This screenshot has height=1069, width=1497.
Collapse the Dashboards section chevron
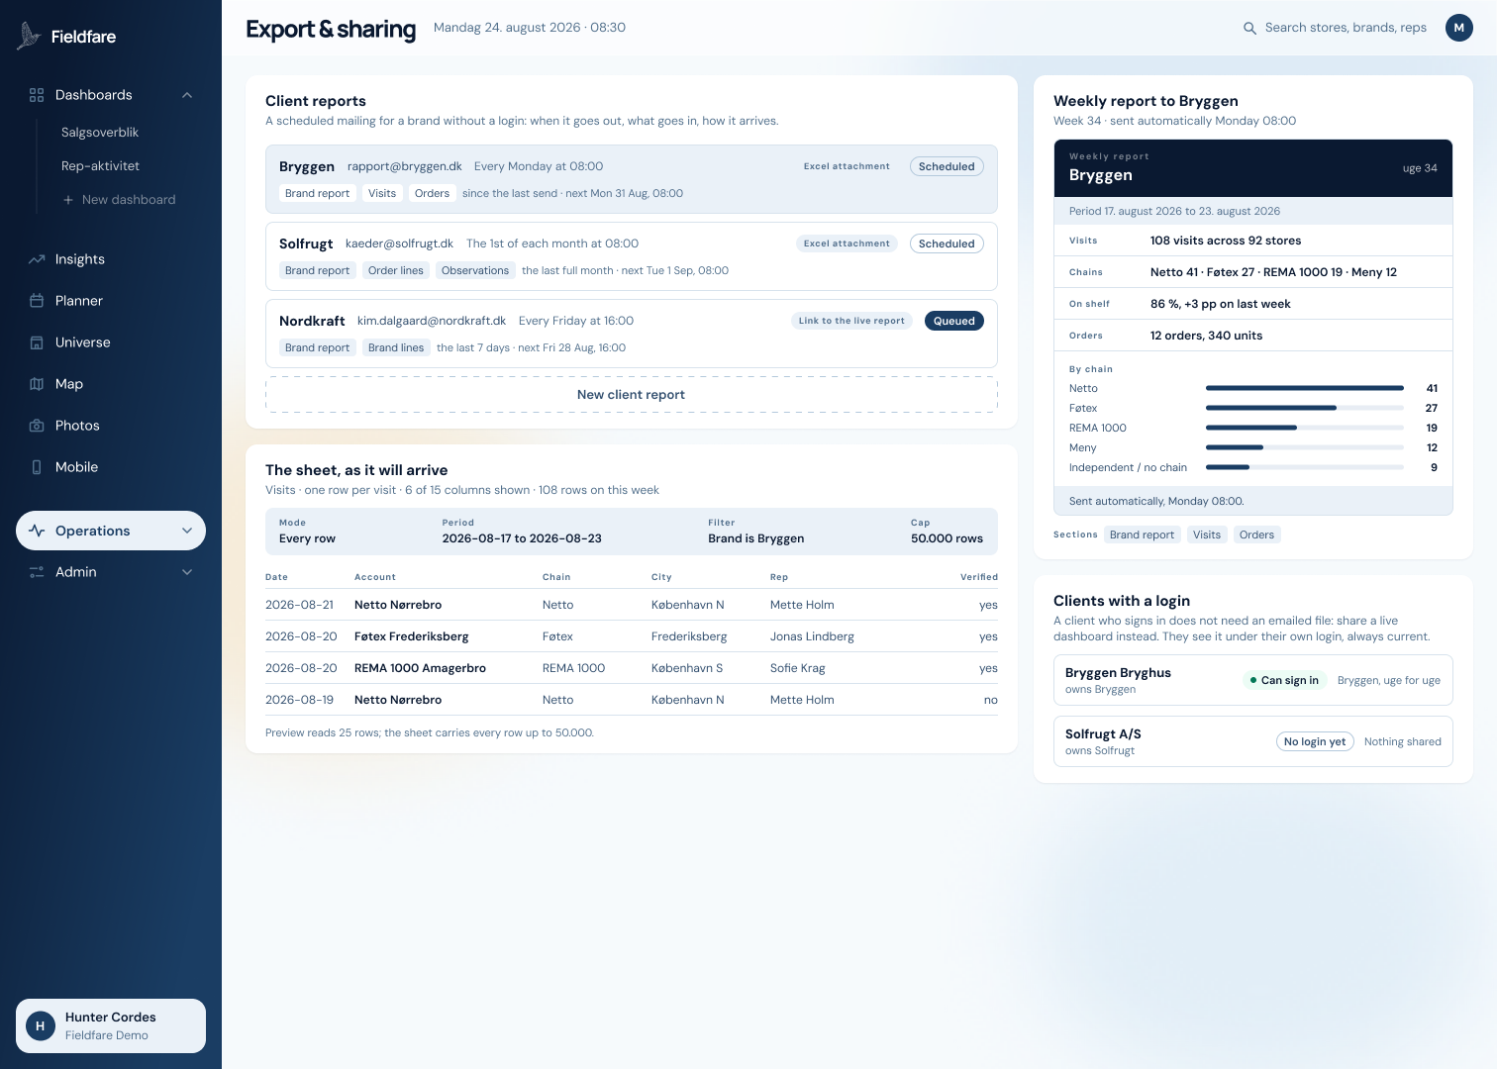click(187, 95)
